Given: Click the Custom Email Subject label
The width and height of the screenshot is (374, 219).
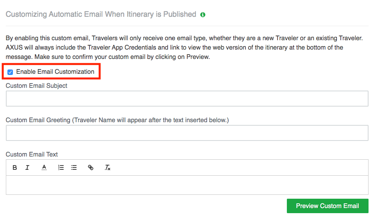Looking at the screenshot, I should pyautogui.click(x=36, y=86).
